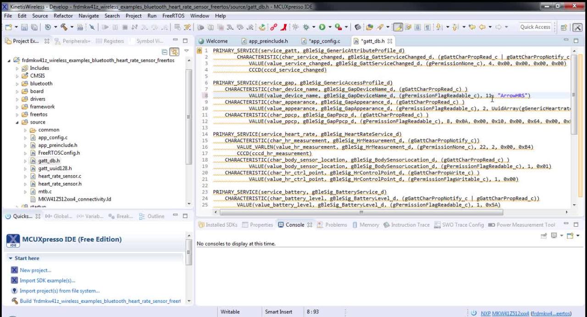Viewport: 587px width, 317px height.
Task: Click the Import SDK example(s) link
Action: click(x=47, y=280)
